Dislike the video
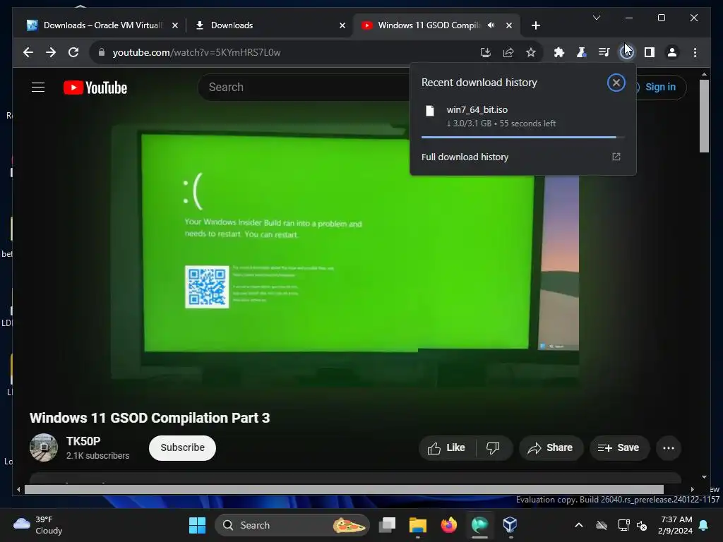The width and height of the screenshot is (723, 542). (494, 448)
